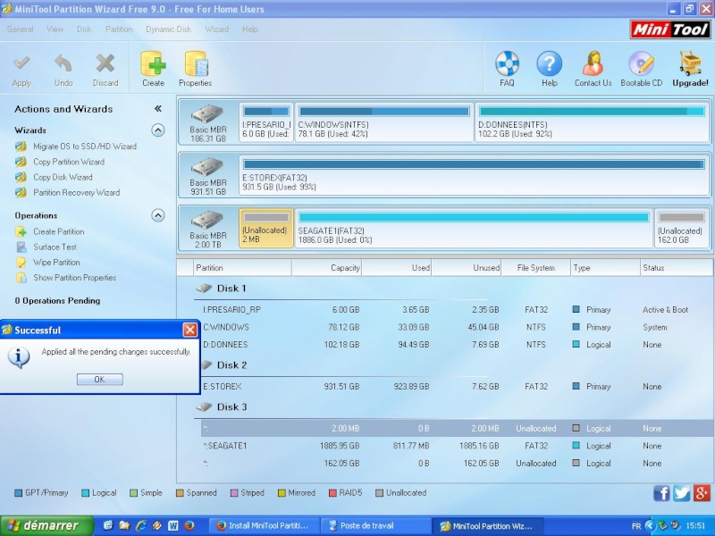Click the Discard X icon
This screenshot has height=536, width=715.
point(105,63)
